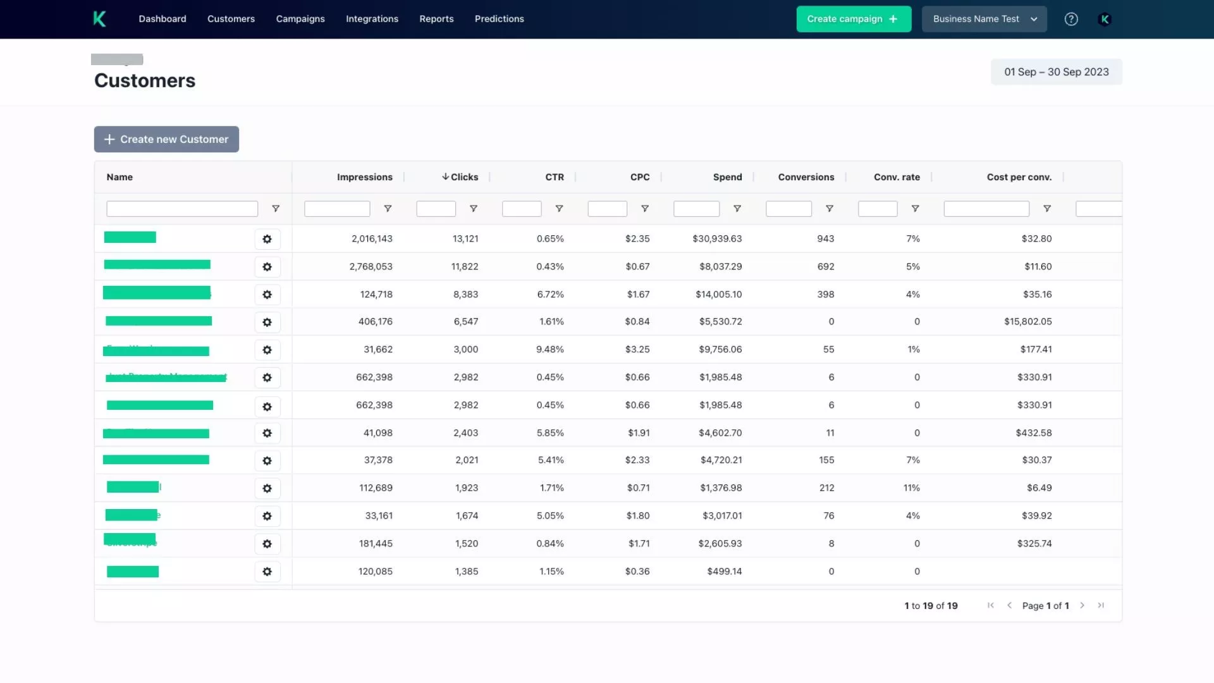Sort by Cost per conv. header
This screenshot has height=683, width=1214.
point(1019,177)
